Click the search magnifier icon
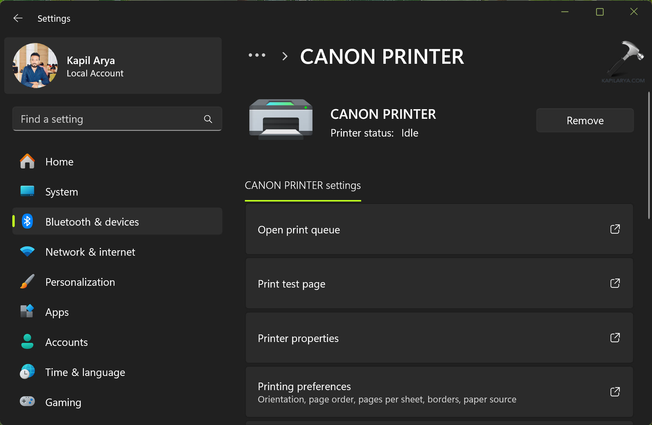Image resolution: width=652 pixels, height=425 pixels. (208, 119)
